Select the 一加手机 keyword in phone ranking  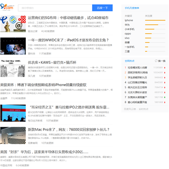point(130,47)
